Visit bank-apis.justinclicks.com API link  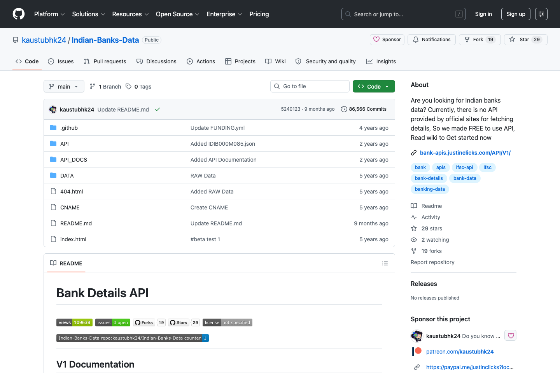pyautogui.click(x=465, y=152)
